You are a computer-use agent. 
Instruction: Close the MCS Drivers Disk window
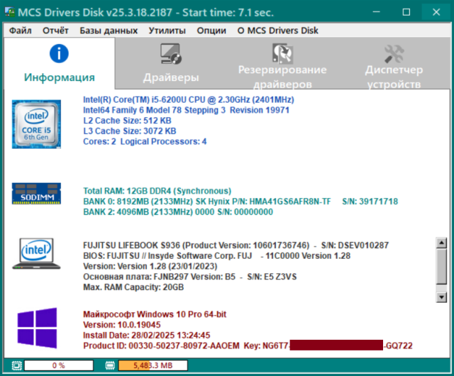[436, 12]
